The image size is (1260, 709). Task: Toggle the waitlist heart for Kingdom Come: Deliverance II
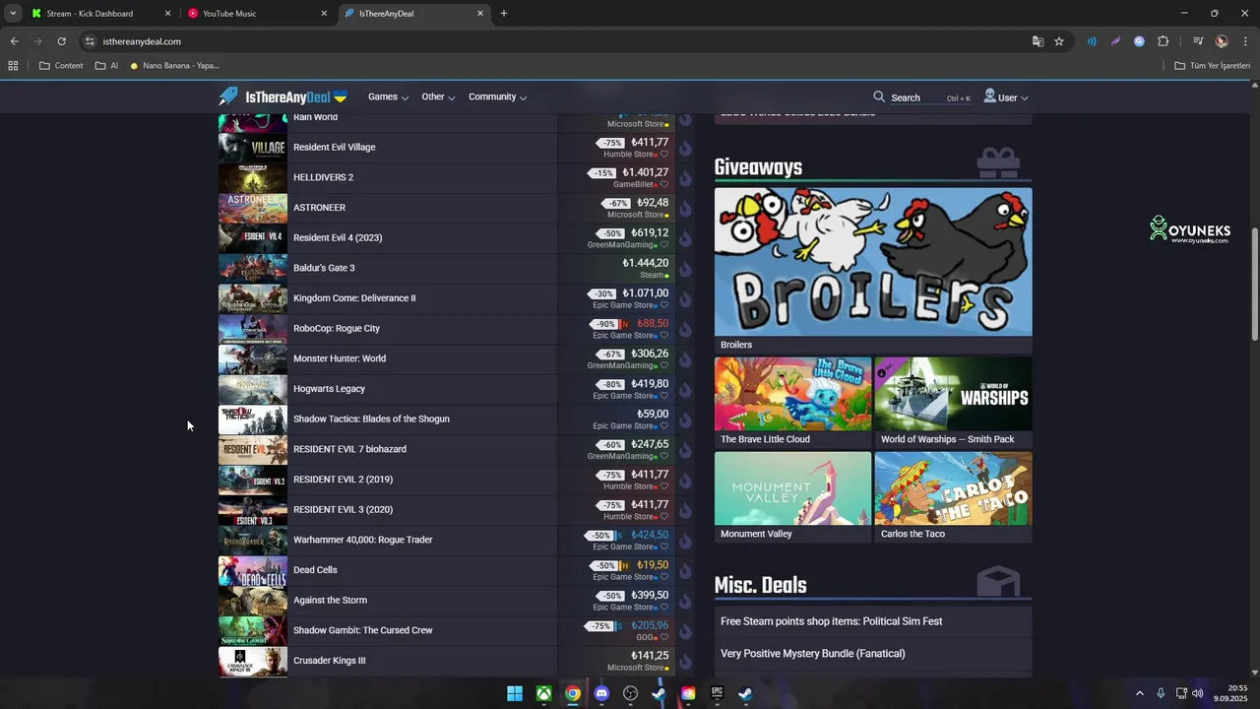664,305
